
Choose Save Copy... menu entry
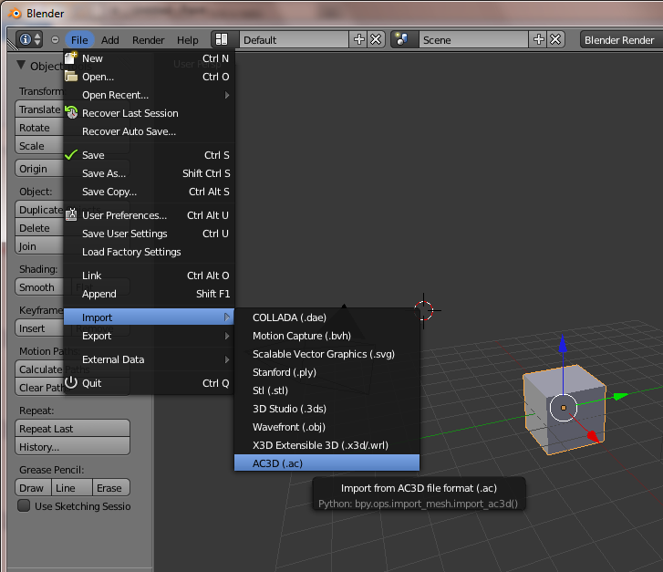tap(149, 192)
